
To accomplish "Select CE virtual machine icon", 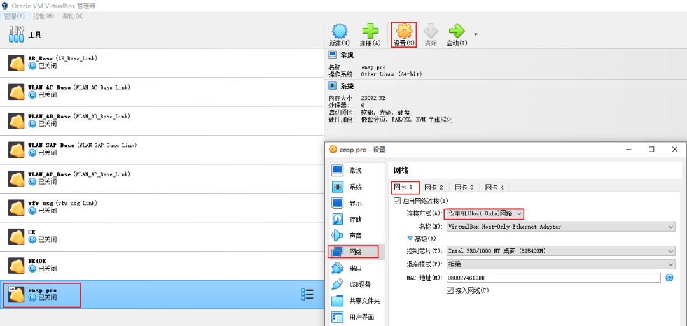I will pos(17,236).
